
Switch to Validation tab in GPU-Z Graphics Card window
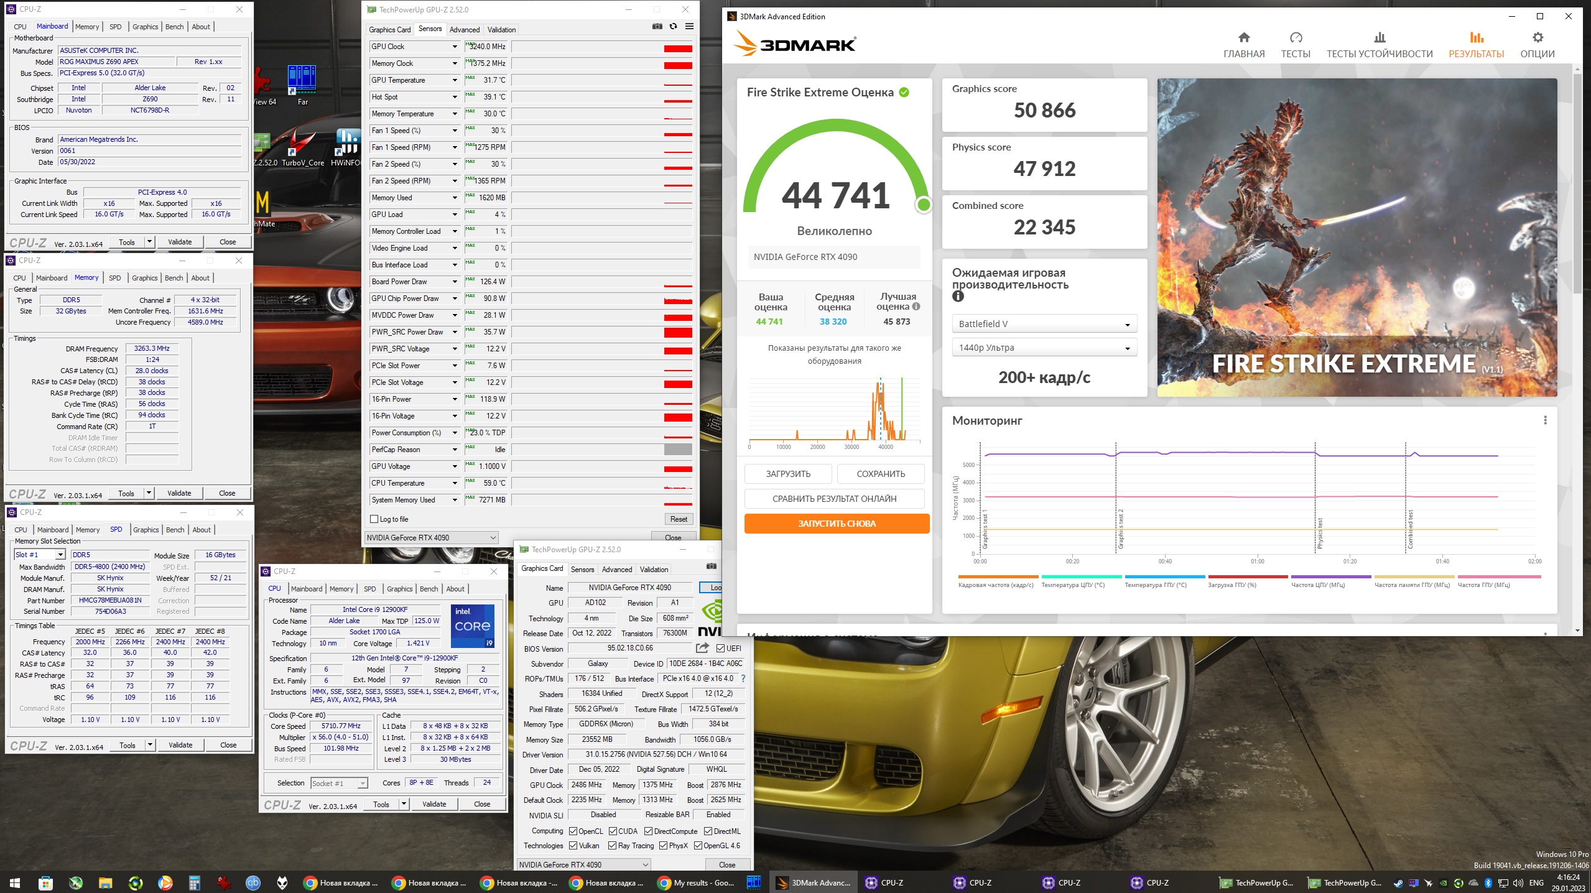[654, 569]
